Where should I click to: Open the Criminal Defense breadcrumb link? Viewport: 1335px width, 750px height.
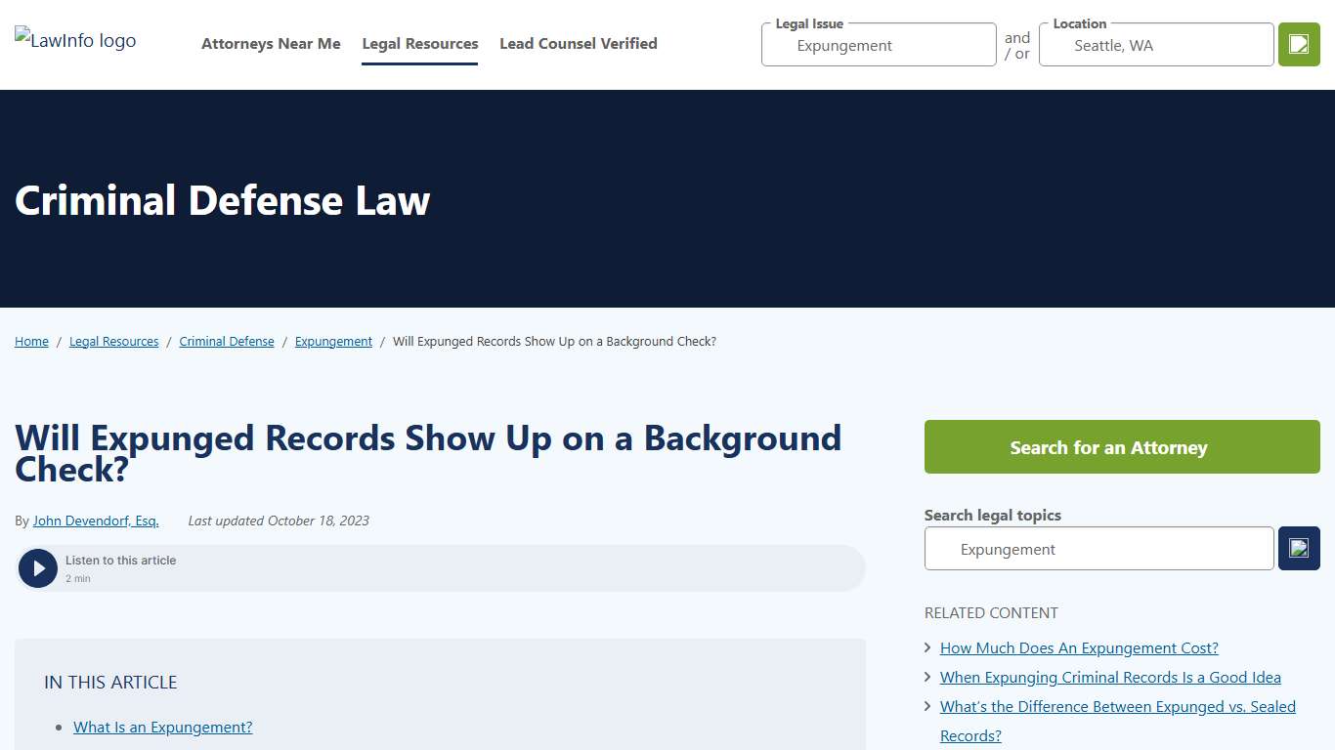click(227, 341)
